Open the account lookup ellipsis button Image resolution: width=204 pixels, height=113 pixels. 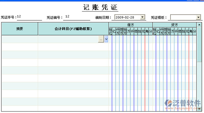101,39
